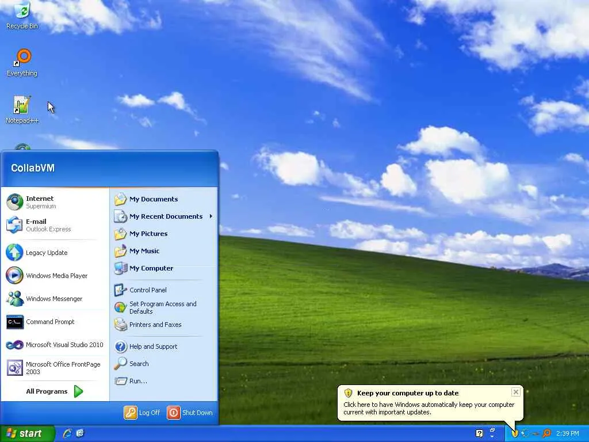Click the question mark help icon in the taskbar
This screenshot has width=589, height=442.
[479, 433]
